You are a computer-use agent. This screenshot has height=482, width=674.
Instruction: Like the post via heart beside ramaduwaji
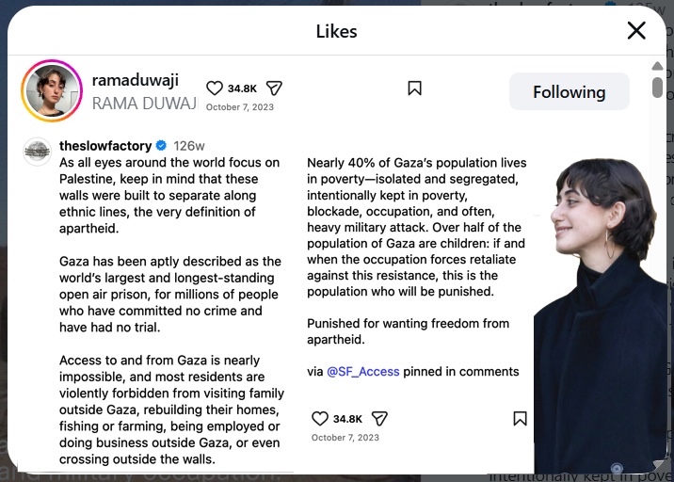point(215,88)
